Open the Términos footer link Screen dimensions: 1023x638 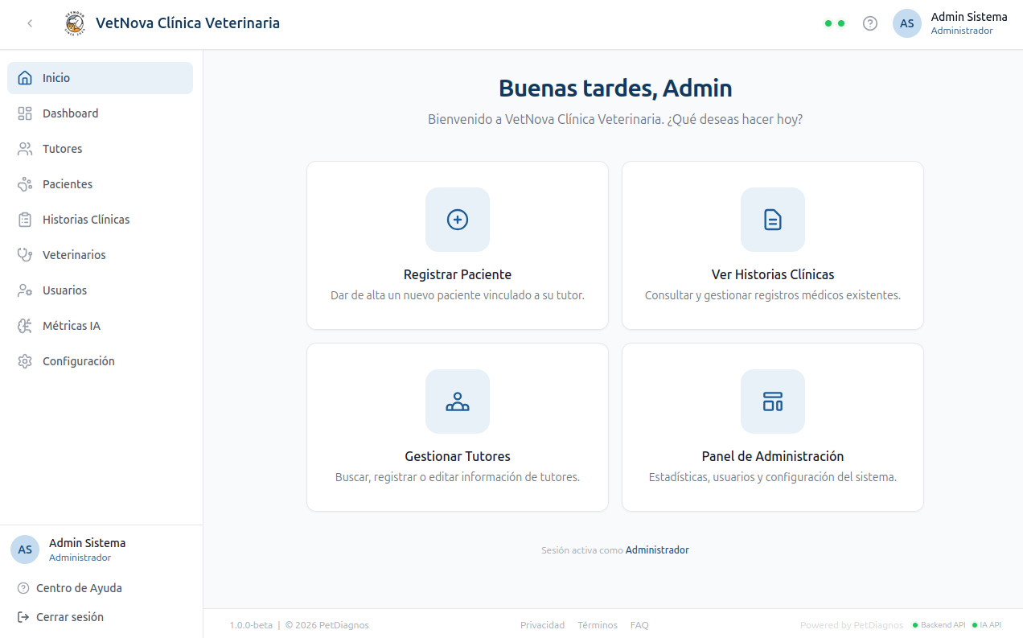(x=598, y=625)
